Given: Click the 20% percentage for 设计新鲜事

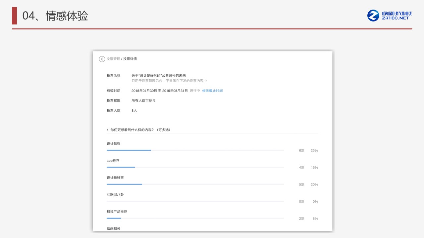Looking at the screenshot, I should pyautogui.click(x=314, y=184).
